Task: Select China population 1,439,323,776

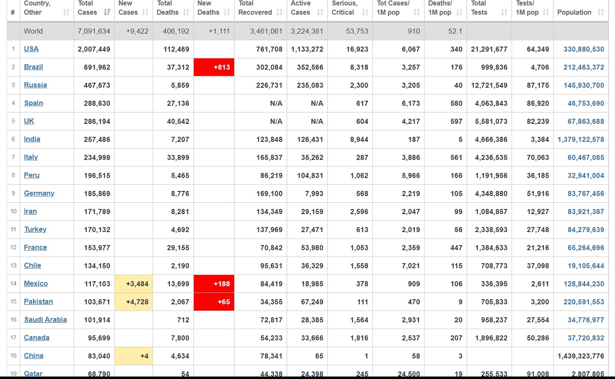Action: point(581,356)
